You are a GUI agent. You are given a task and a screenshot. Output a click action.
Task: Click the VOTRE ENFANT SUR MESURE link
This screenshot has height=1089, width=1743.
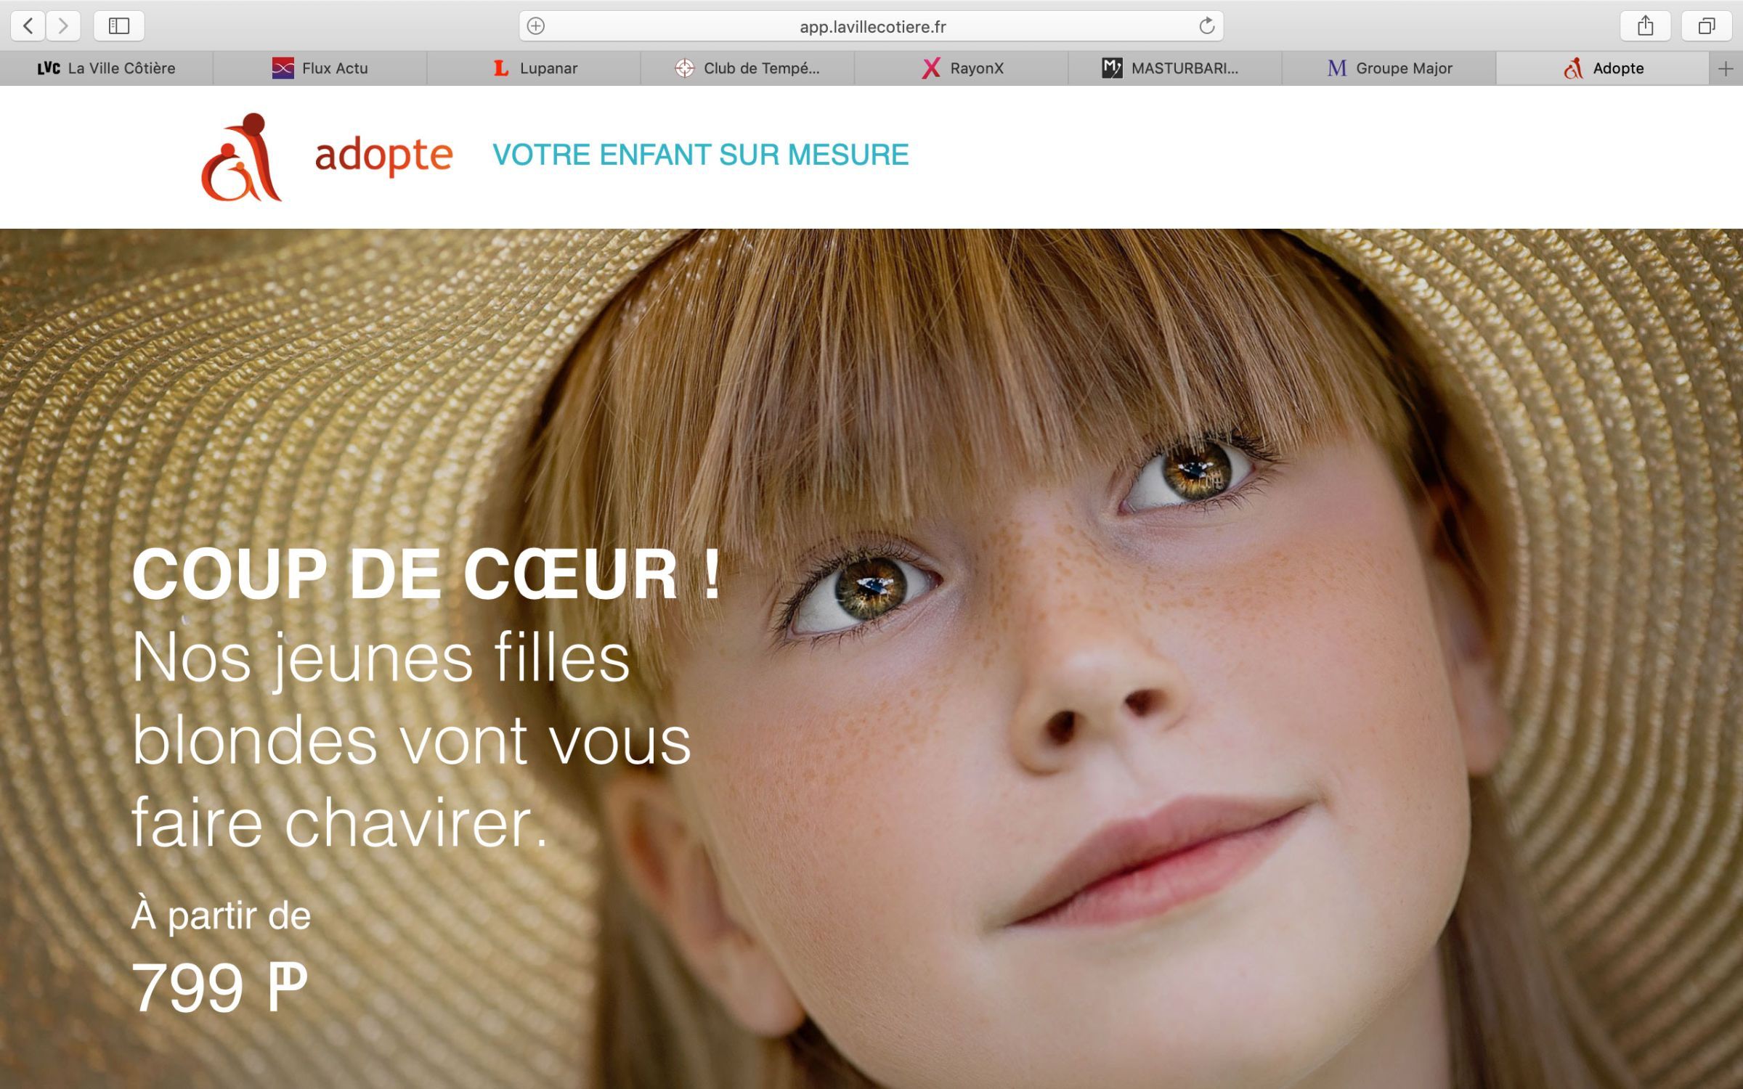pos(701,155)
